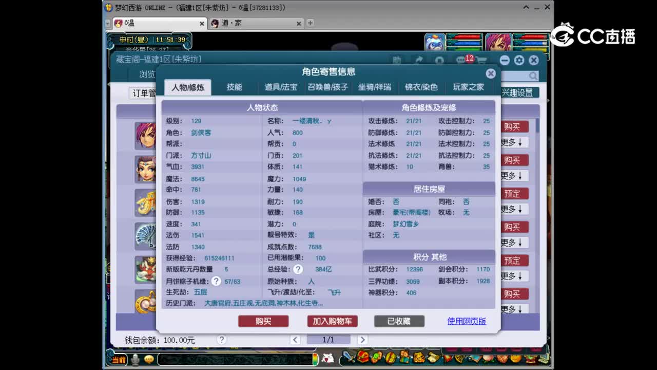
Task: Click the character's red health bar
Action: coord(531,37)
